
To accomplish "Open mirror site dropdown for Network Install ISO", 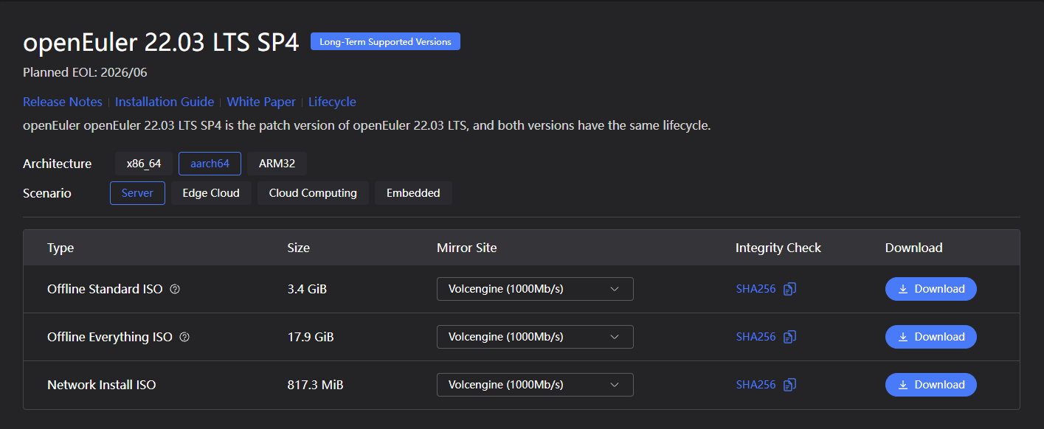I will (535, 385).
